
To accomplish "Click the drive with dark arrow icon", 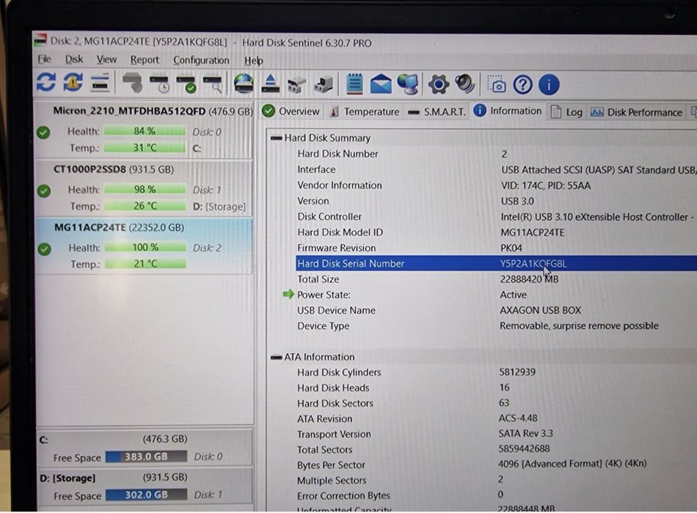I will click(324, 84).
